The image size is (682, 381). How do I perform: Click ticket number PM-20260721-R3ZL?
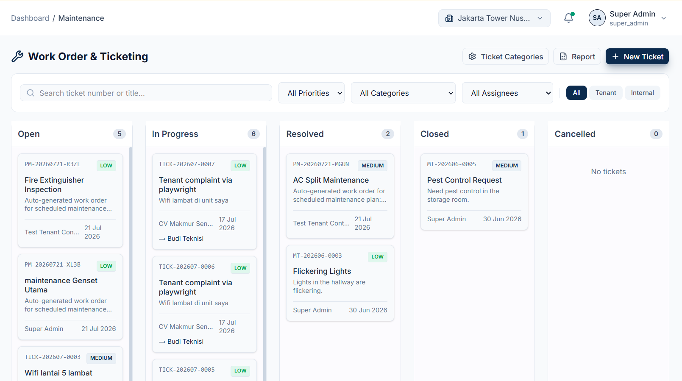pyautogui.click(x=52, y=164)
